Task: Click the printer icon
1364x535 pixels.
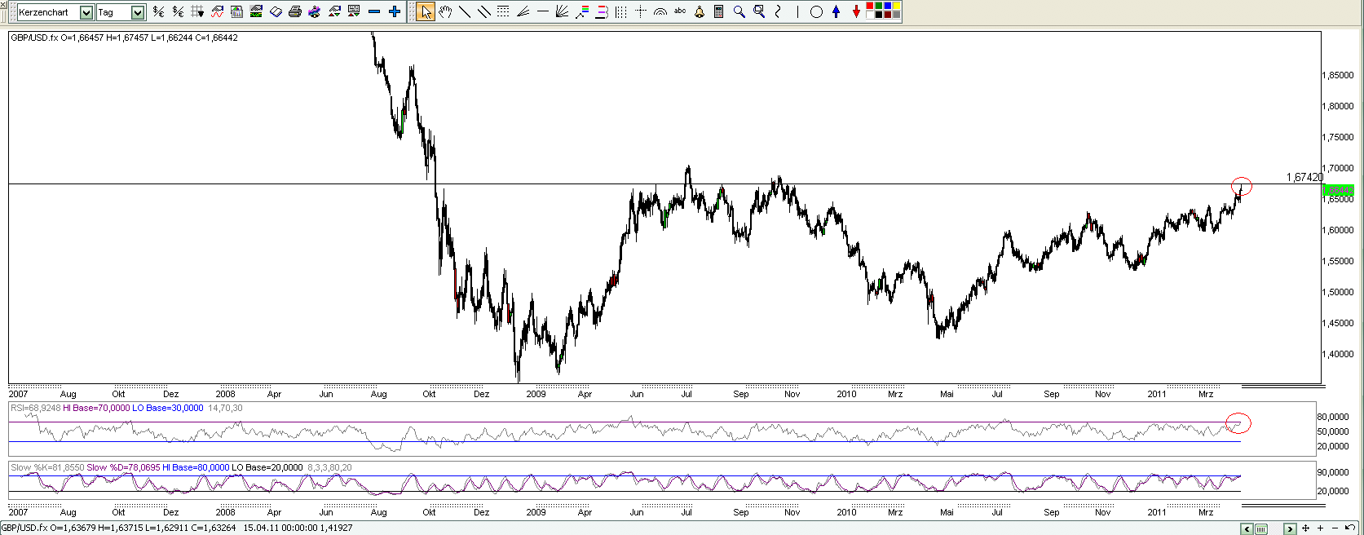Action: 295,11
